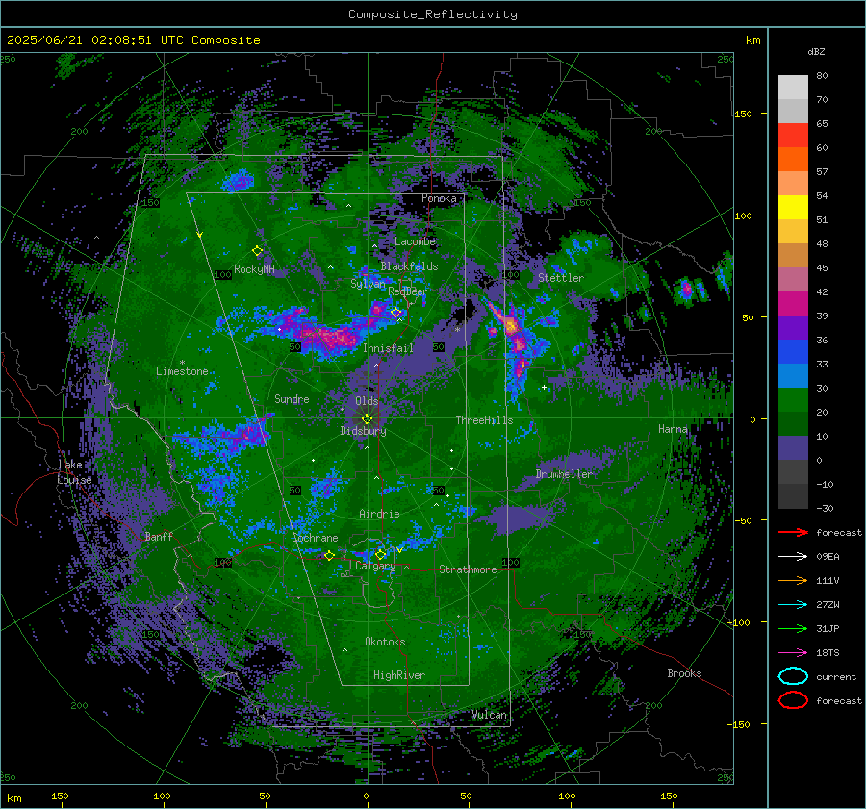The width and height of the screenshot is (866, 809).
Task: Select the purple 39-36 dBZ swatch
Action: click(793, 328)
